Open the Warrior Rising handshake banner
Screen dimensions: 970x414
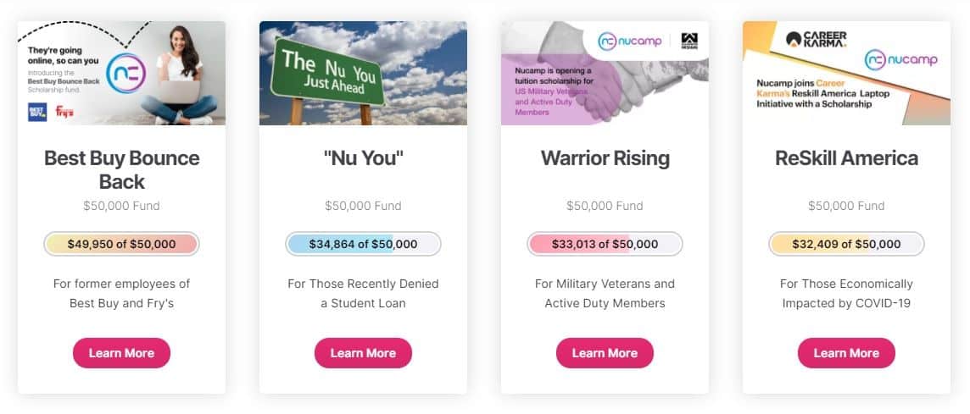tap(605, 73)
